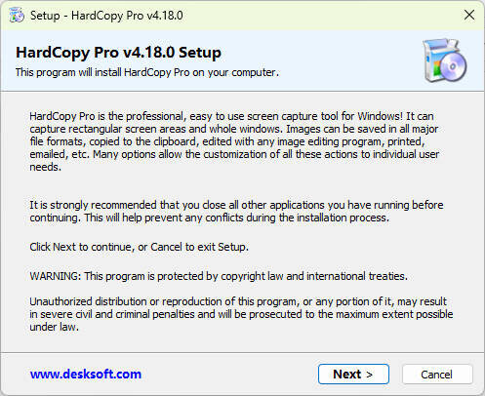485x396 pixels.
Task: Click the arrow symbol on the Next button
Action: click(369, 375)
